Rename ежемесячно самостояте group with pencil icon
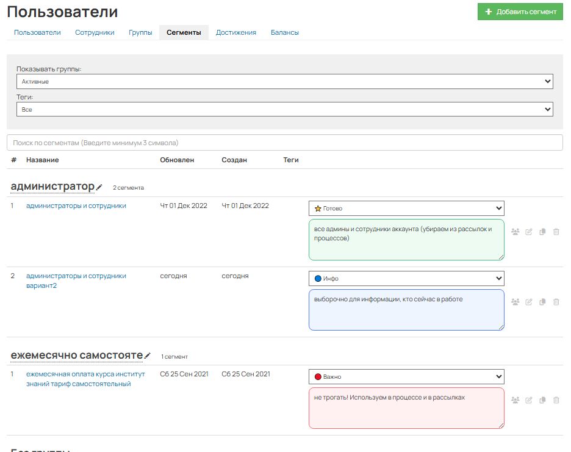Viewport: 571px width, 452px height. click(x=148, y=356)
